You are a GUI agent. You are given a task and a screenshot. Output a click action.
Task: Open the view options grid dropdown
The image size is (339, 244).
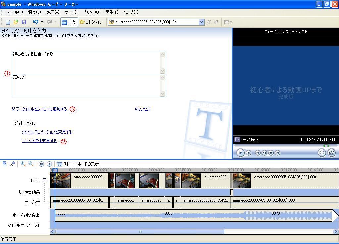tap(228, 22)
